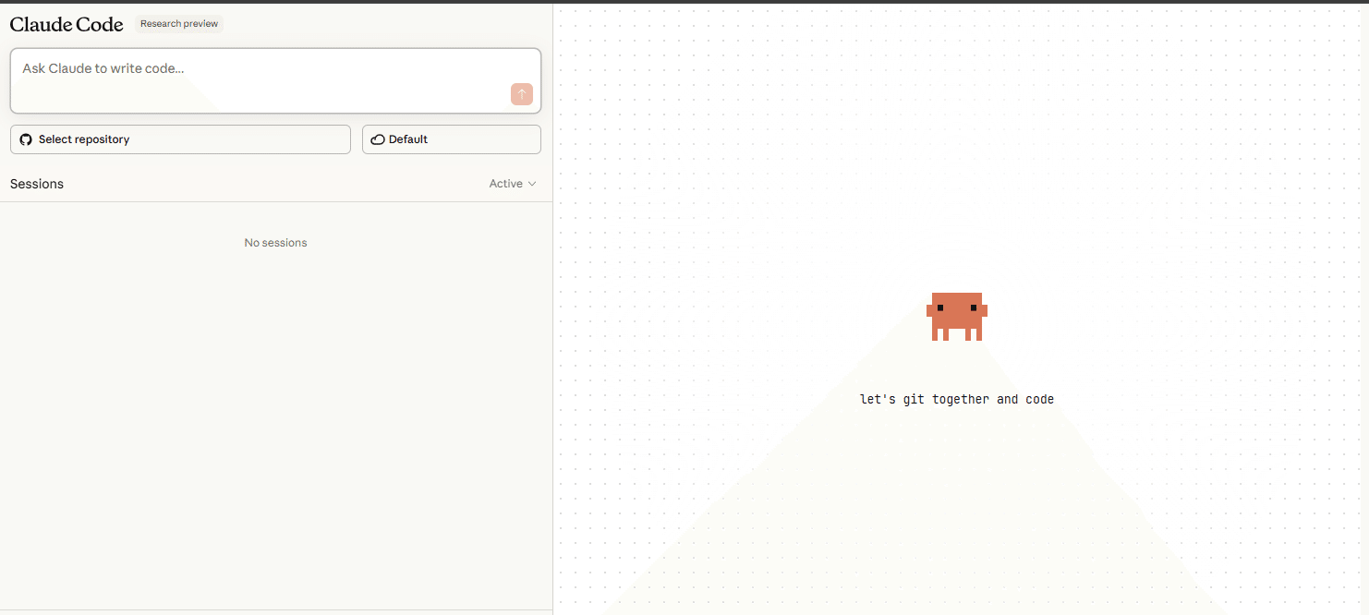The image size is (1369, 615).
Task: Click the Claude Code title
Action: 67,25
